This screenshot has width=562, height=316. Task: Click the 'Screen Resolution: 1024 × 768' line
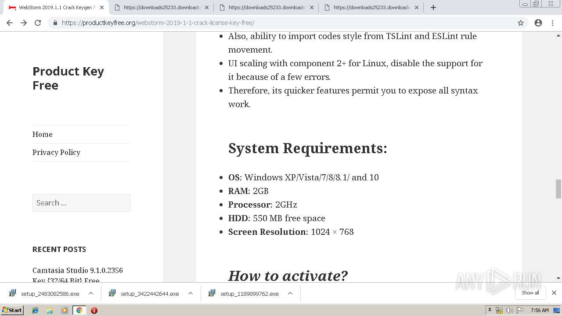point(291,232)
